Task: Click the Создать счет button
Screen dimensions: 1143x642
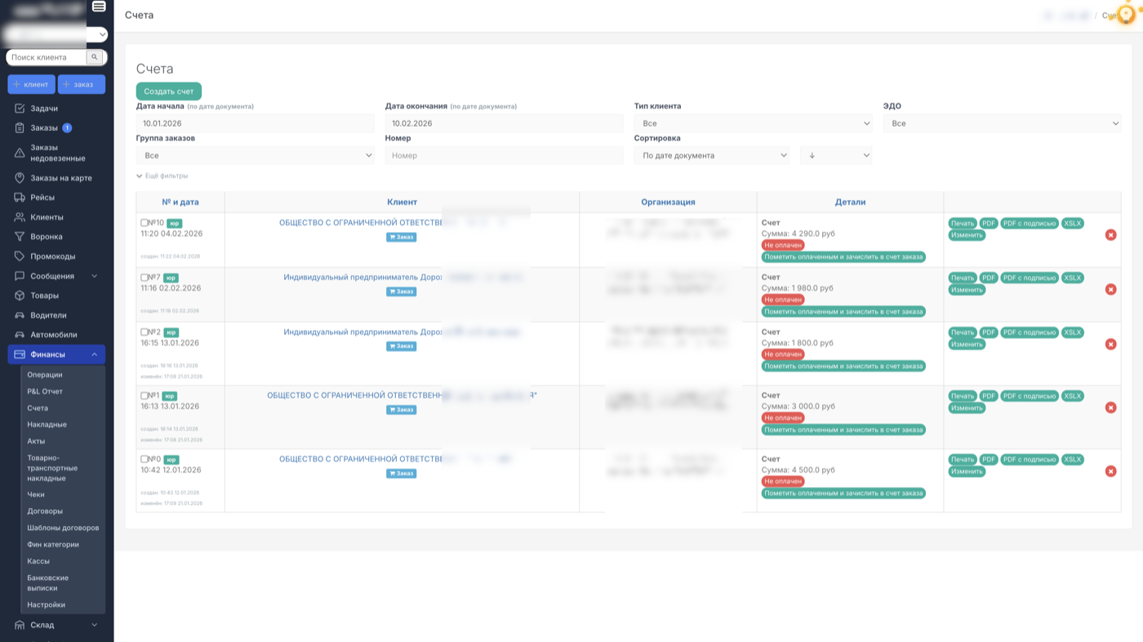Action: point(168,91)
